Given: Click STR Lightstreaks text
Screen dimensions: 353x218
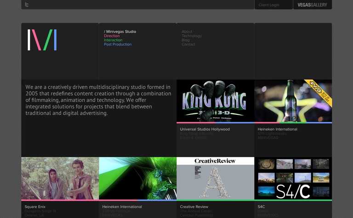Looking at the screenshot, I should tap(272, 134).
